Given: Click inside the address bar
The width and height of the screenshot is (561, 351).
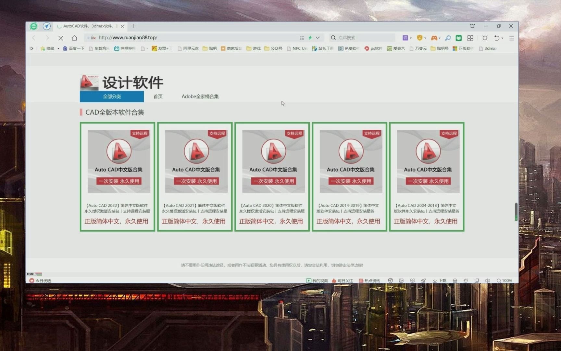Looking at the screenshot, I should point(195,37).
